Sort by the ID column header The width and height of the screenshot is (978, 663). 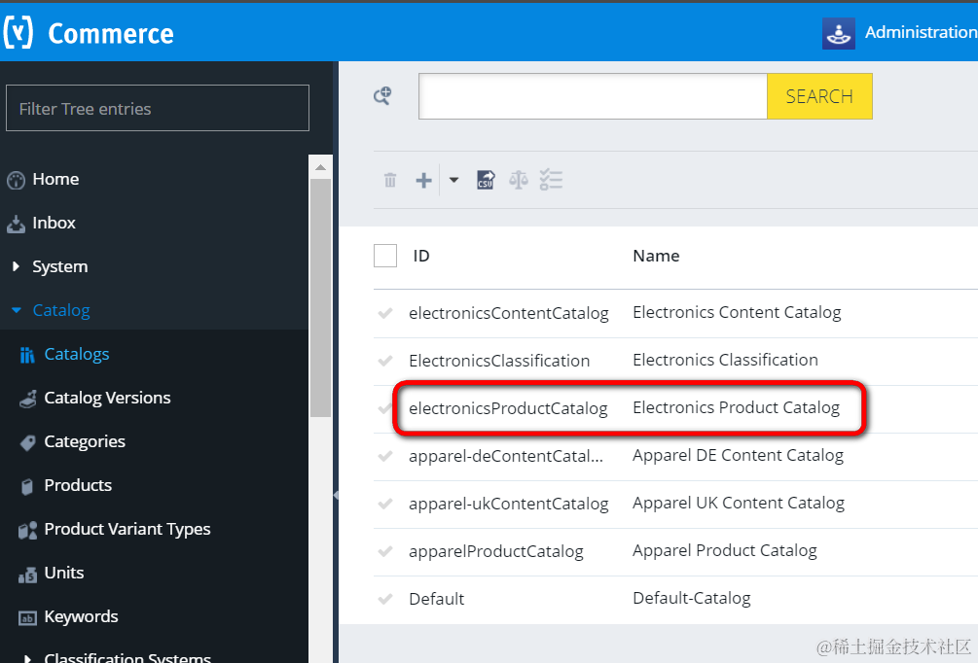[x=421, y=256]
